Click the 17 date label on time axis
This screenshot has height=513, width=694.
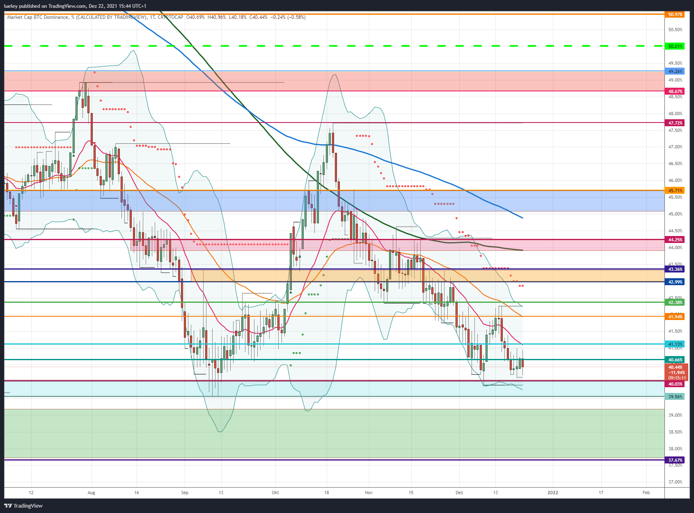pyautogui.click(x=601, y=493)
